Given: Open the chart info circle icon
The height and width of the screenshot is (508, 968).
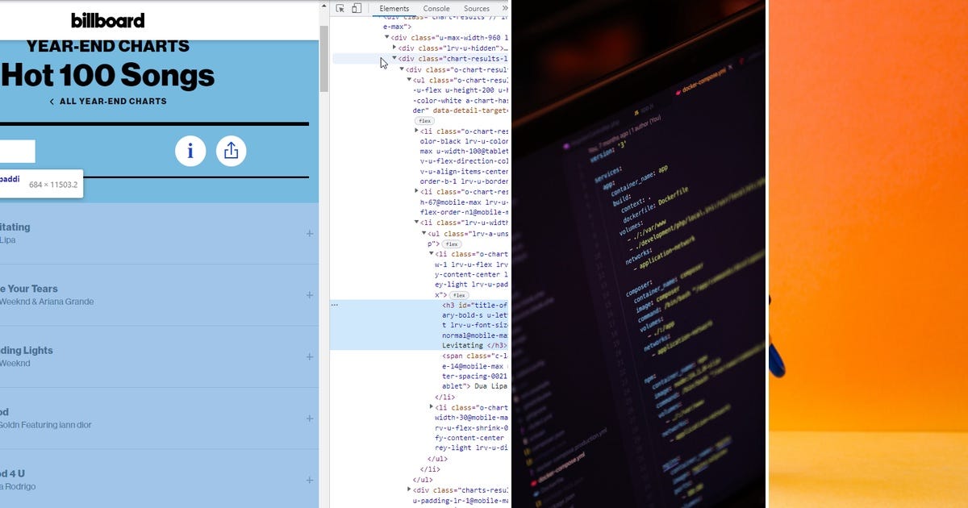Looking at the screenshot, I should (x=190, y=151).
